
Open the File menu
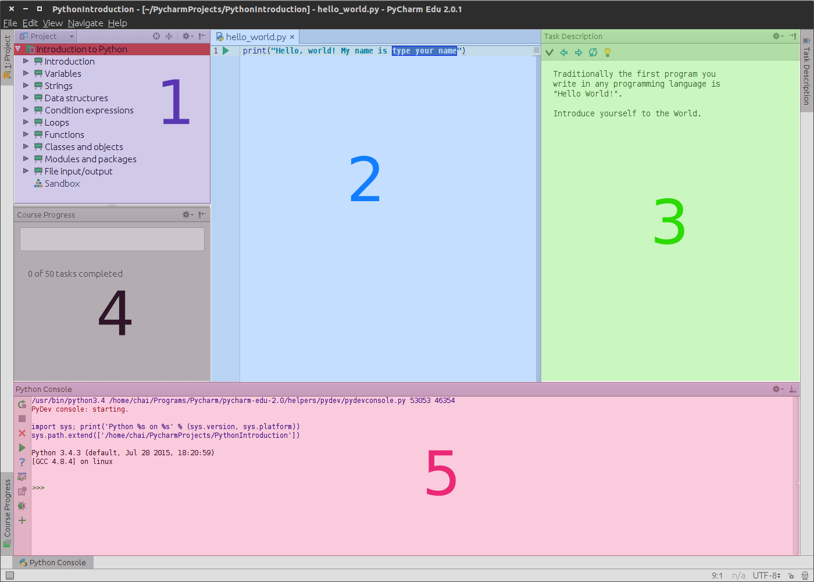click(10, 23)
